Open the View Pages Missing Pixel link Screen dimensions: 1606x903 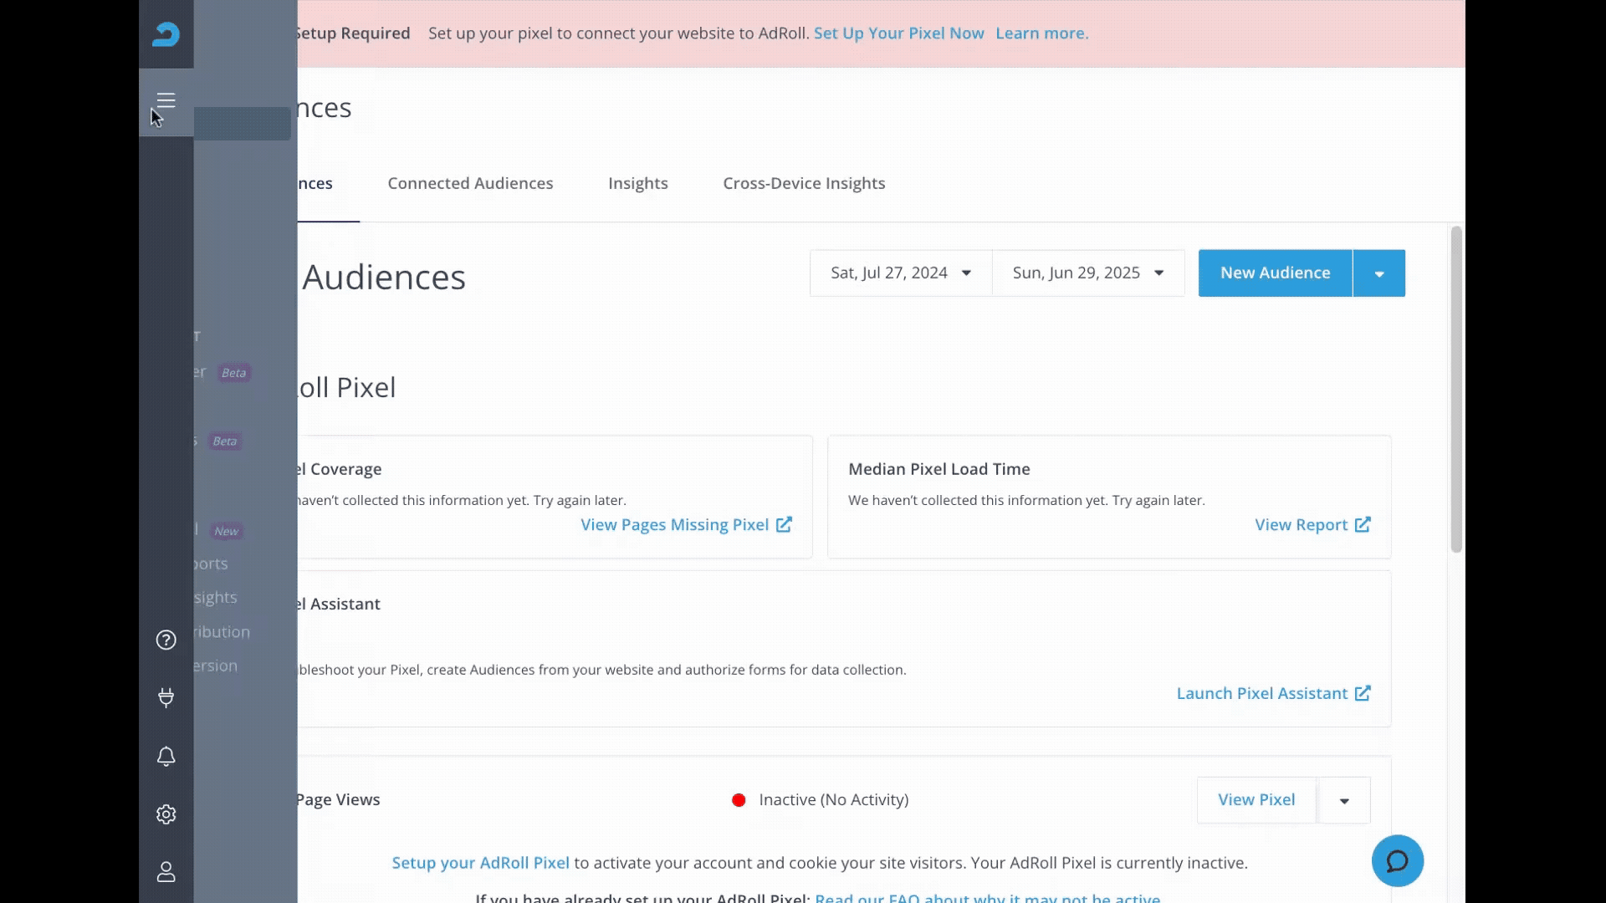click(x=675, y=524)
